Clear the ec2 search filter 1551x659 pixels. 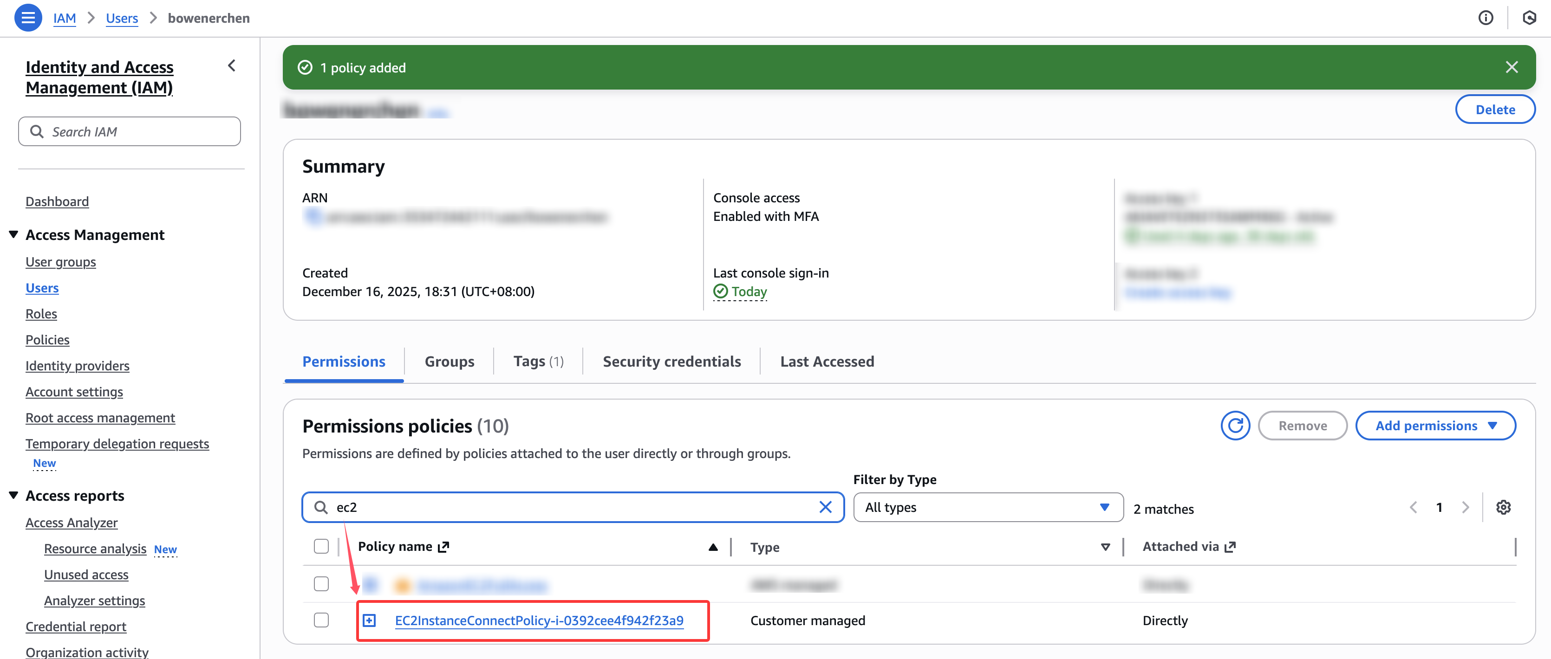click(x=825, y=507)
